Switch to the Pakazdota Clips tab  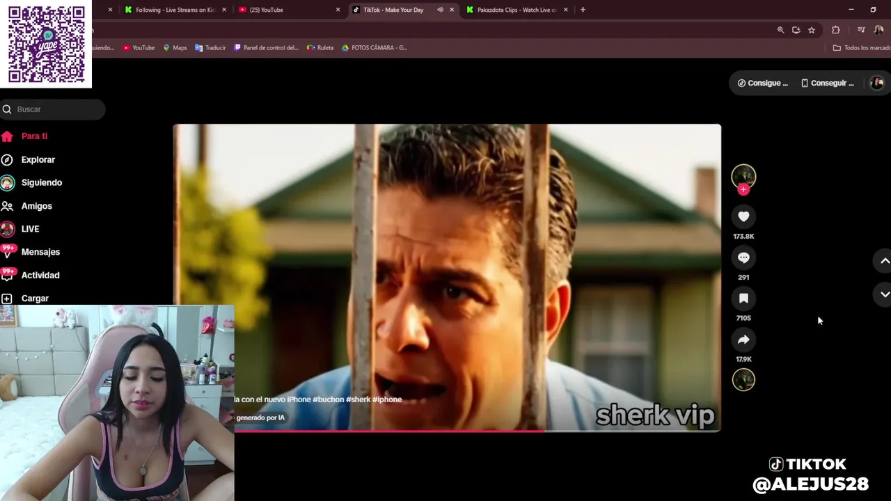coord(517,10)
